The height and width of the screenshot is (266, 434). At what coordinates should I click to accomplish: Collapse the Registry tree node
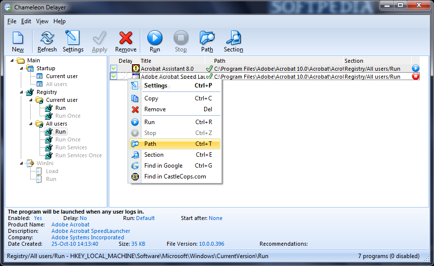pos(21,92)
